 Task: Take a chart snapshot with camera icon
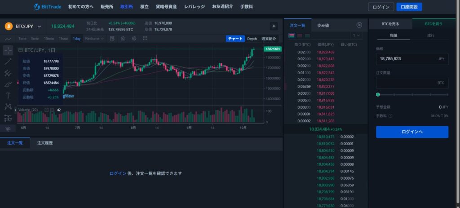(123, 39)
